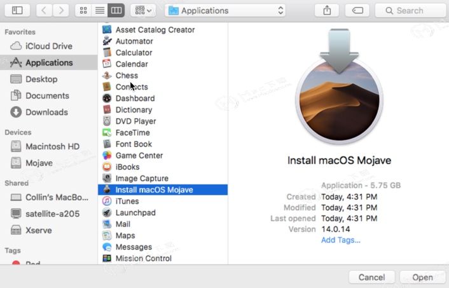Click the Automator app icon

(107, 41)
